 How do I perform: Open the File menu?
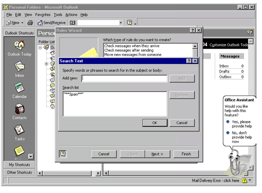[x=9, y=15]
